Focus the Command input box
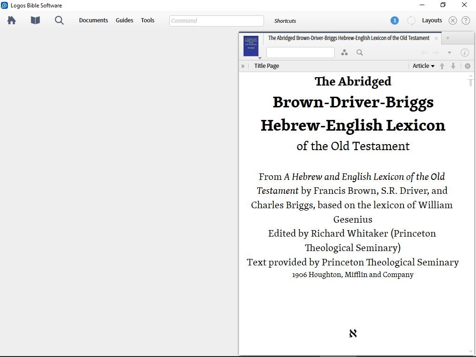476x357 pixels. pos(217,20)
